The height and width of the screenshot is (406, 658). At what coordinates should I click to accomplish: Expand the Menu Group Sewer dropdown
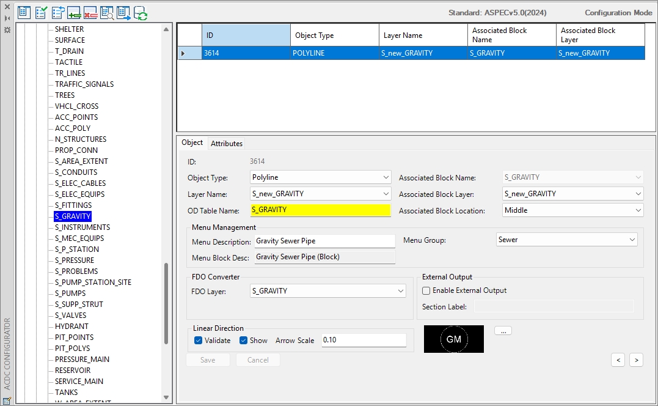click(x=566, y=240)
